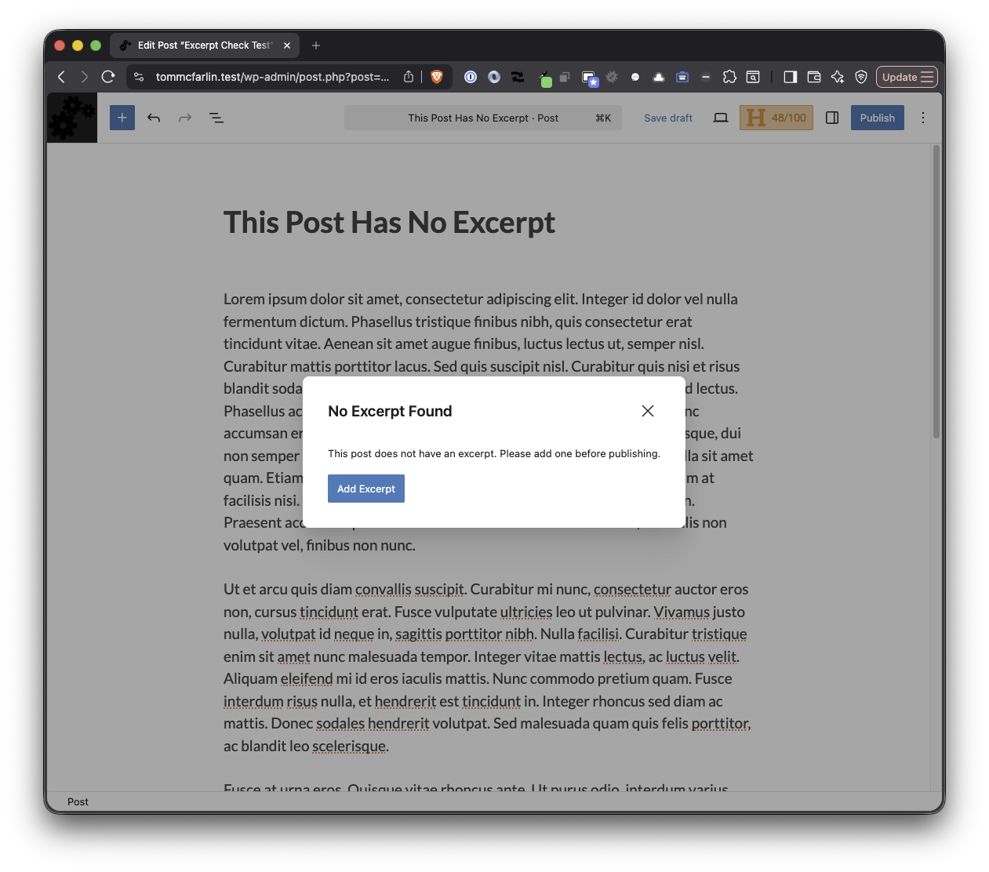The width and height of the screenshot is (989, 872).
Task: Open the Brave Wallet icon
Action: 814,77
